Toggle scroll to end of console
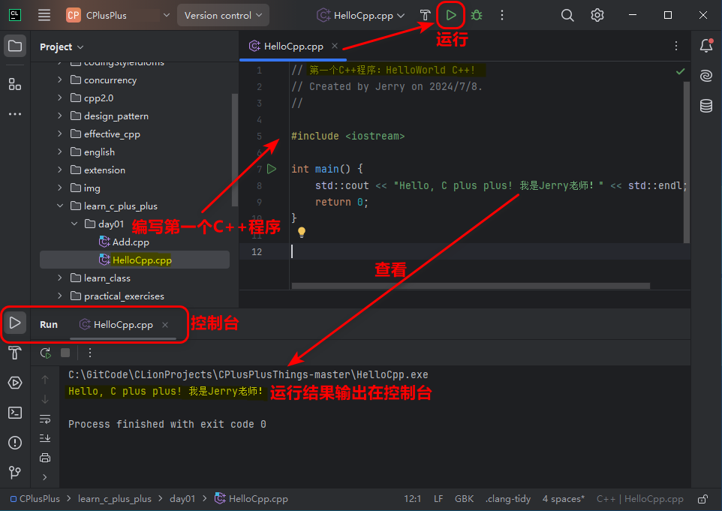Viewport: 722px width, 511px height. pos(45,438)
